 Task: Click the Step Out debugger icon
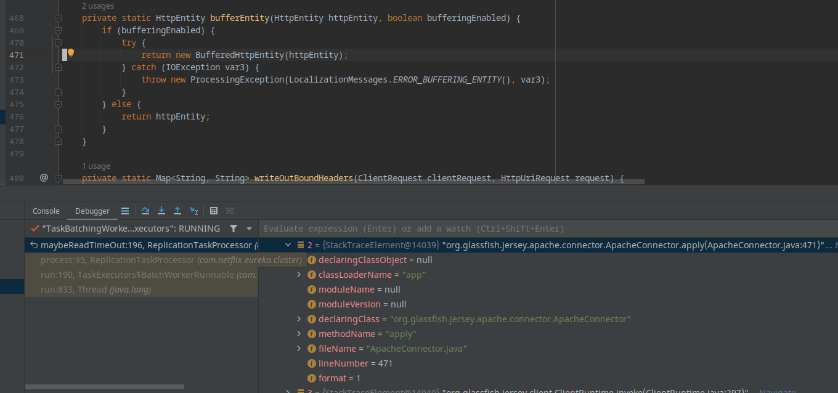[x=177, y=211]
